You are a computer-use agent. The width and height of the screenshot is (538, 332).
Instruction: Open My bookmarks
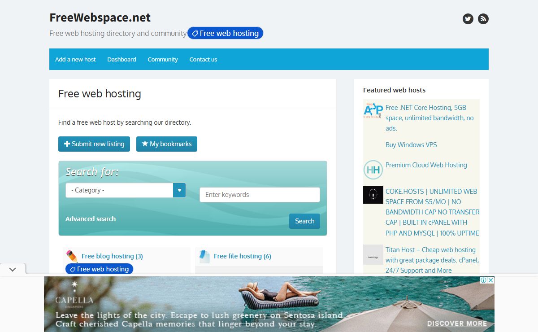coord(167,144)
